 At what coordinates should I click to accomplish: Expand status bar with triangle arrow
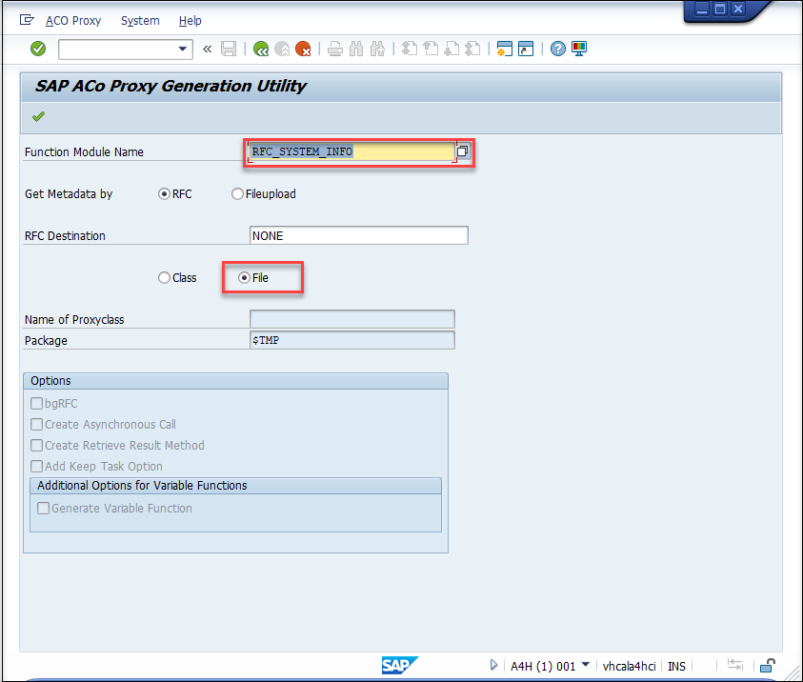(493, 665)
